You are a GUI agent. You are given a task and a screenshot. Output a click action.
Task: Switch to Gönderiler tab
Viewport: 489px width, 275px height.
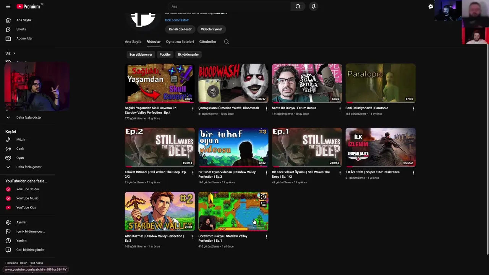(x=208, y=42)
